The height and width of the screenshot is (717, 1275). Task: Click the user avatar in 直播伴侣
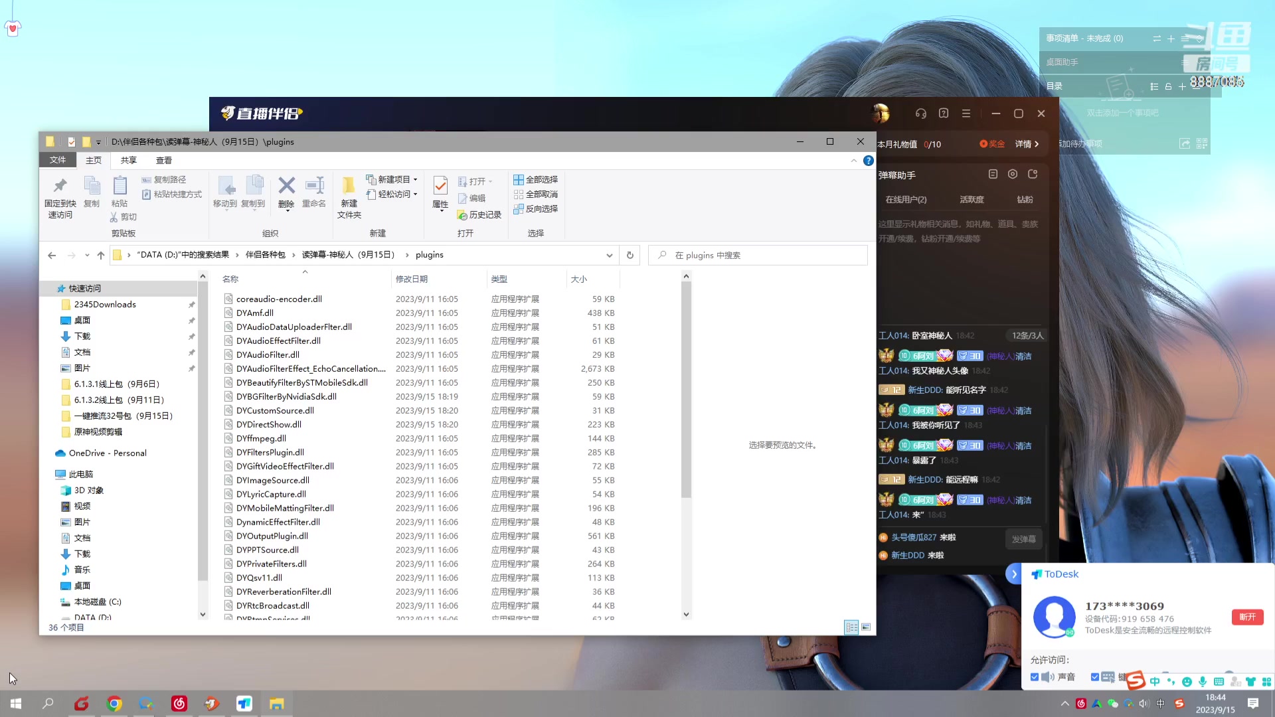click(x=881, y=114)
